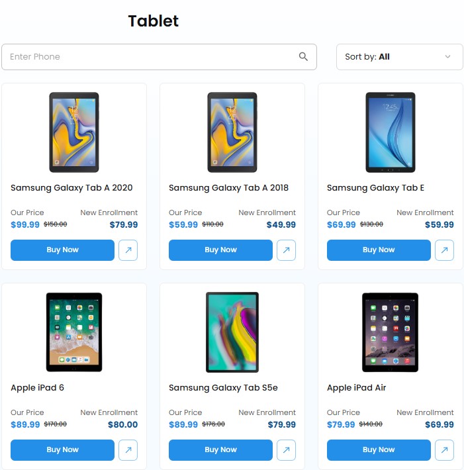The image size is (464, 470).
Task: Click the Sort by dropdown chevron
Action: pos(447,57)
